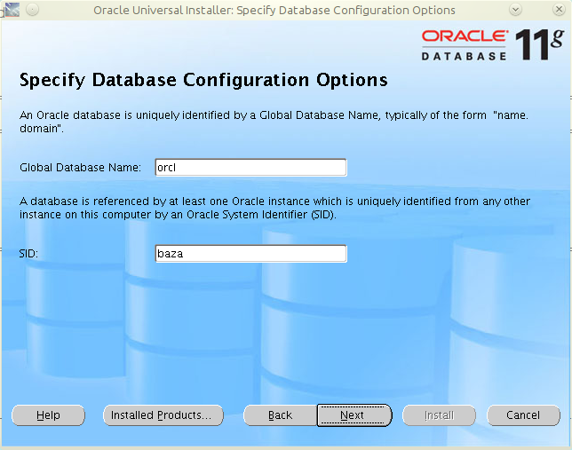Select the SID label text
This screenshot has height=450, width=572.
coord(28,254)
